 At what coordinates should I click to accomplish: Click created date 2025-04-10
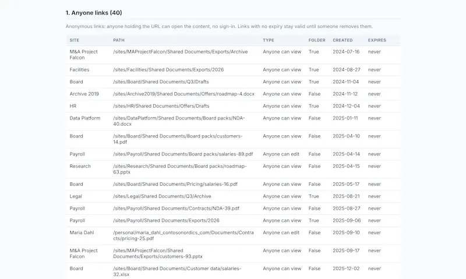click(346, 136)
